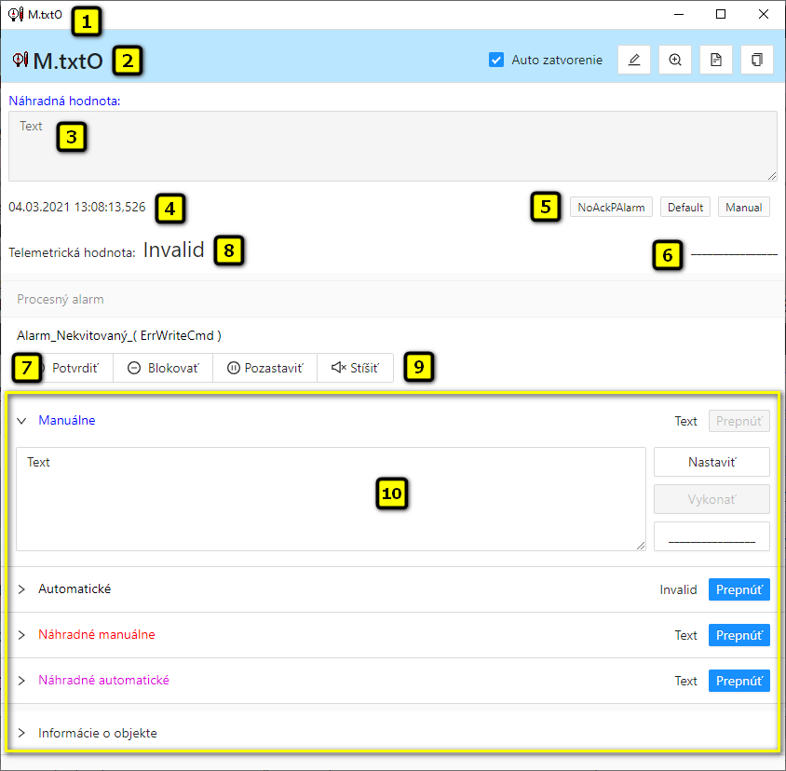Toggle the Auto zatvorenie checkbox
Viewport: 786px width, 771px height.
coord(496,61)
